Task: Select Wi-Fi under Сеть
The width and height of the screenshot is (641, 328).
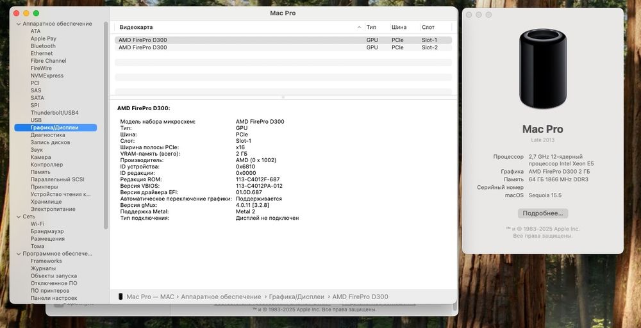Action: 37,224
